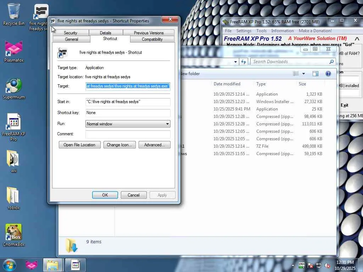This screenshot has width=363, height=272.
Task: Click Make a Donation in FreeRAM
Action: (315, 31)
